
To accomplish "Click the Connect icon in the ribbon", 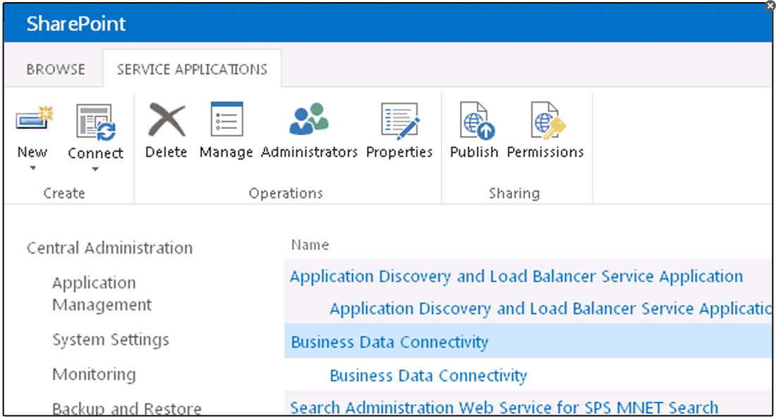I will [x=95, y=122].
